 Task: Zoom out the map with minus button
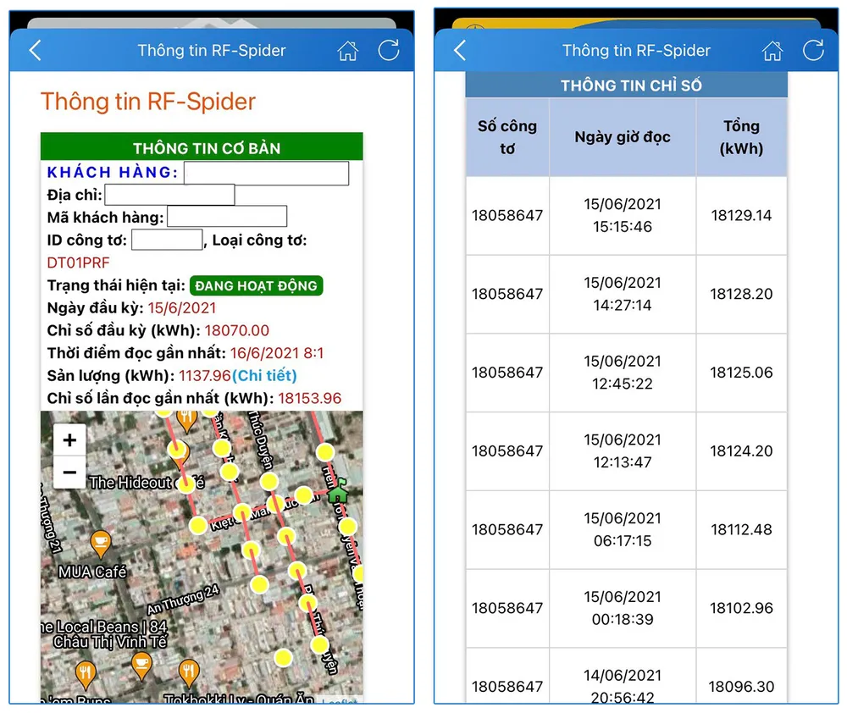[69, 473]
